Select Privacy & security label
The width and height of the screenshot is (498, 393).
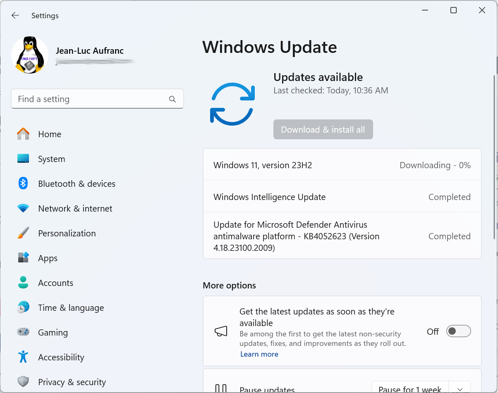pyautogui.click(x=72, y=382)
